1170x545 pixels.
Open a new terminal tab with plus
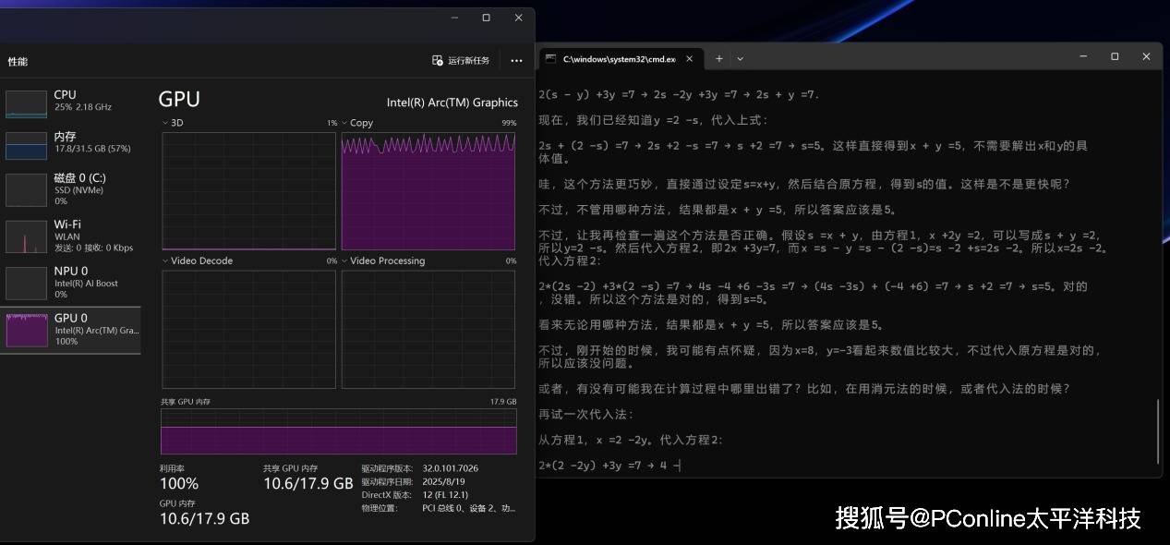click(x=719, y=58)
